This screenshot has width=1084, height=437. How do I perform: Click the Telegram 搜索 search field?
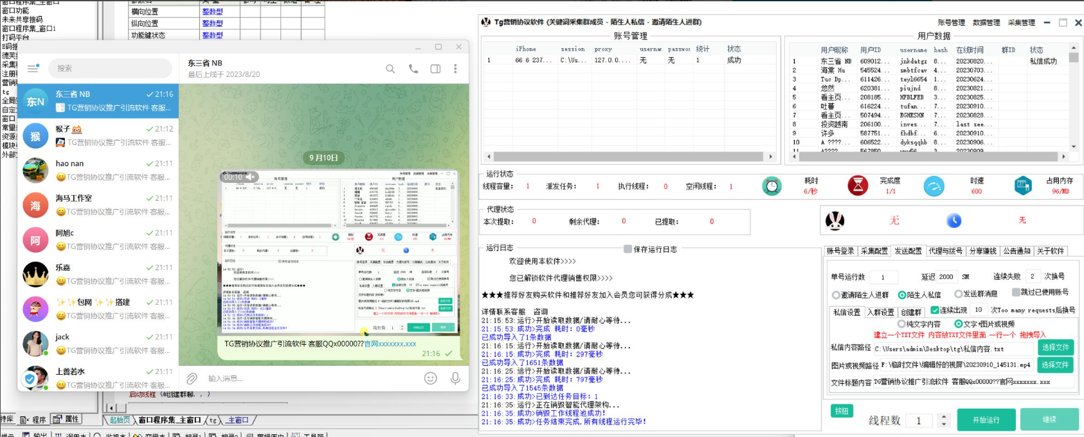tap(110, 68)
